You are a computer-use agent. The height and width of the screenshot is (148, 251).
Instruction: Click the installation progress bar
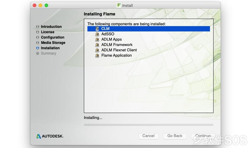point(149,125)
